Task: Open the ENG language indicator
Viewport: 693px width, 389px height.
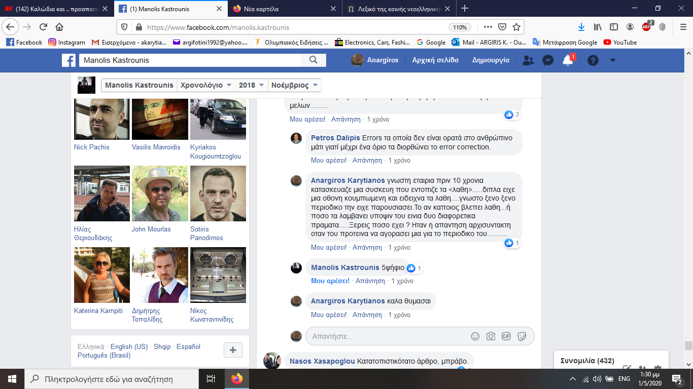Action: (x=625, y=379)
